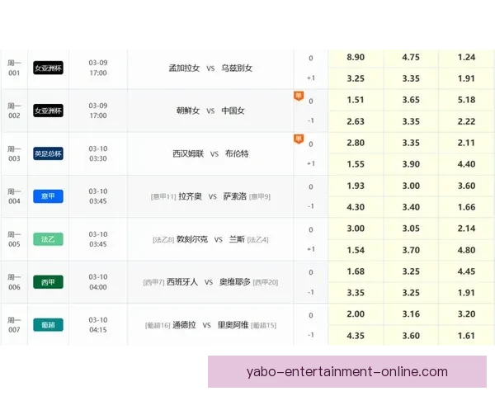Screen dimensions: 495x396
Task: Click the 拉齐奥 team name
Action: tap(190, 196)
